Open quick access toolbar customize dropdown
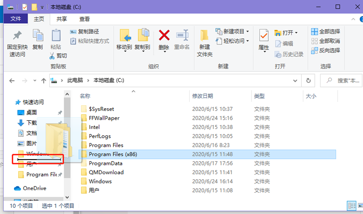The height and width of the screenshot is (214, 363). (x=42, y=7)
